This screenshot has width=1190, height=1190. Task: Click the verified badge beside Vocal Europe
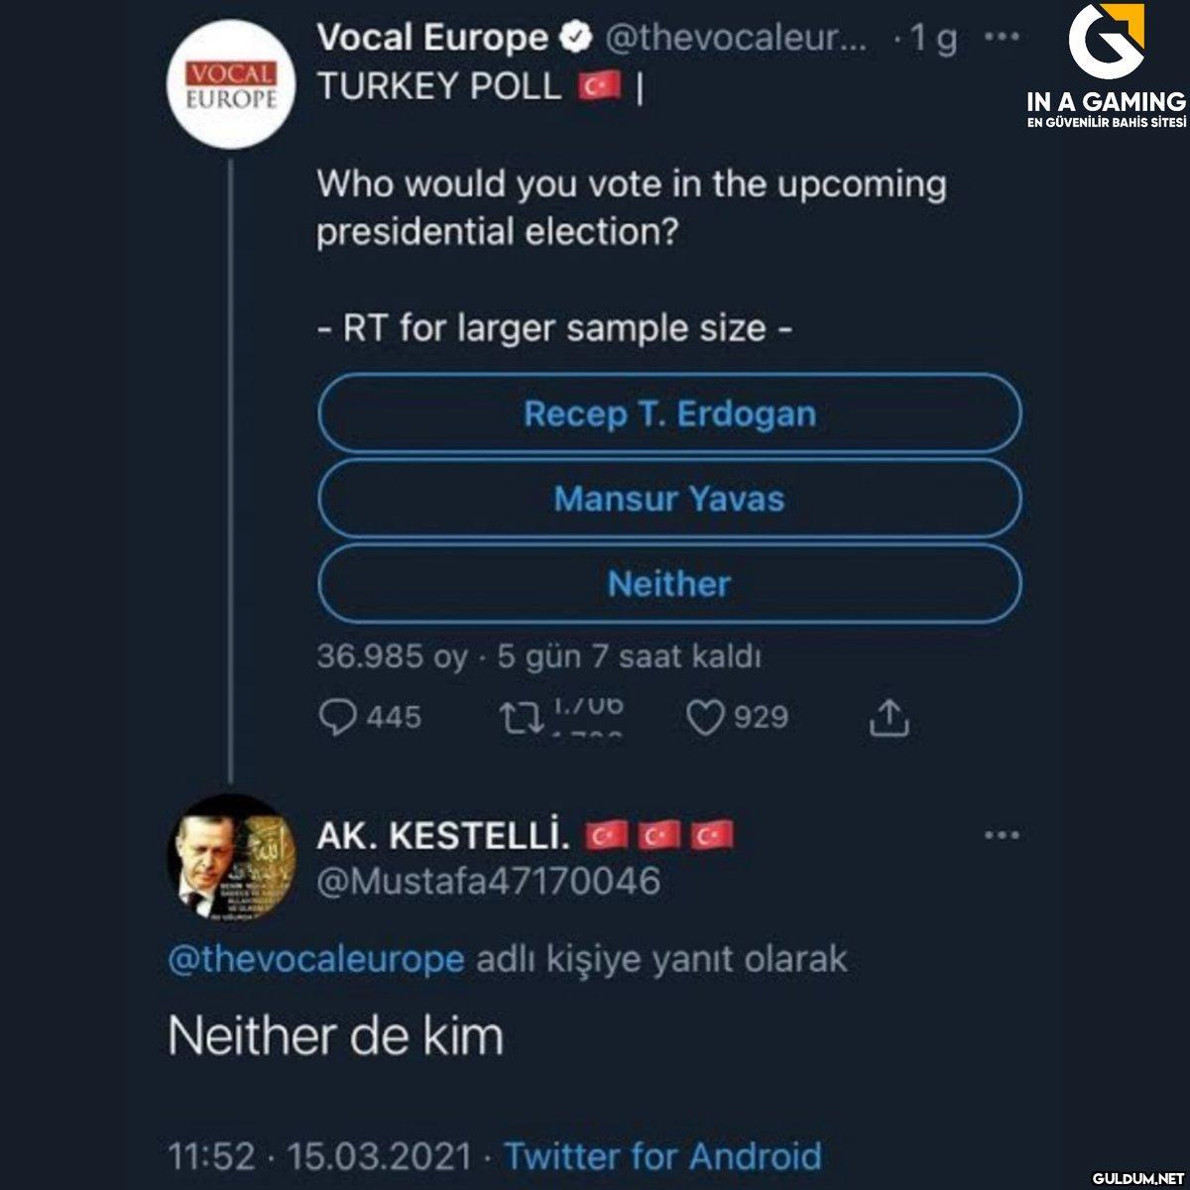click(x=573, y=39)
